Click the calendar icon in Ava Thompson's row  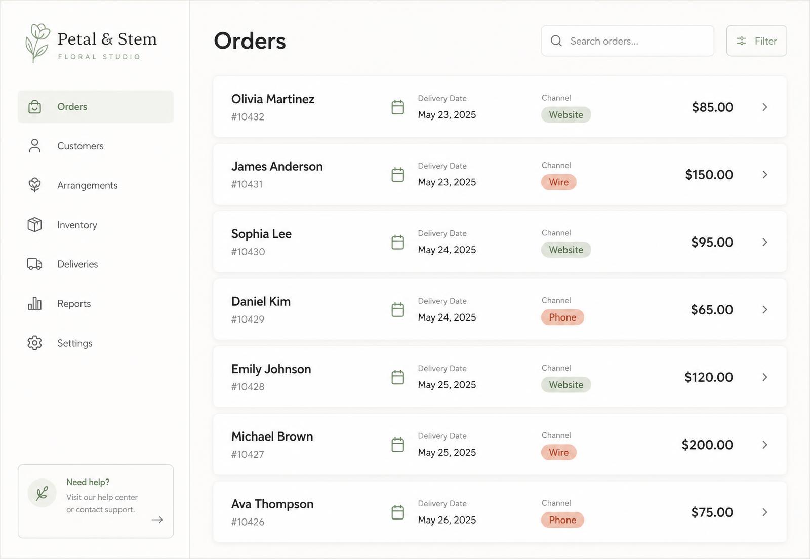[x=398, y=512]
